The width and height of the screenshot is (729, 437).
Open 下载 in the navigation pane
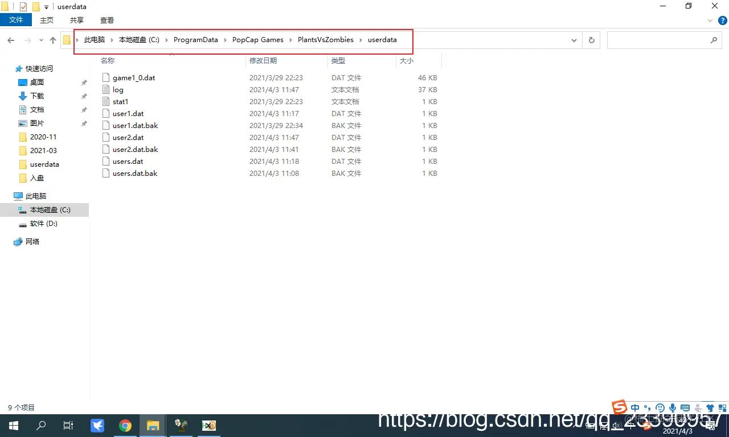pos(37,96)
